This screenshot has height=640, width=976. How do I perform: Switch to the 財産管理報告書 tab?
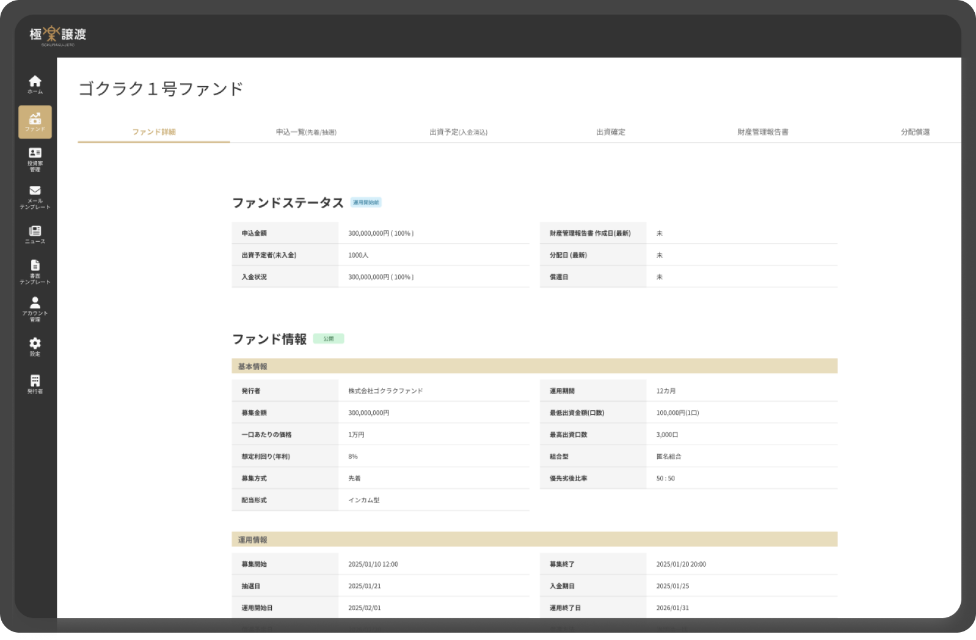tap(763, 132)
